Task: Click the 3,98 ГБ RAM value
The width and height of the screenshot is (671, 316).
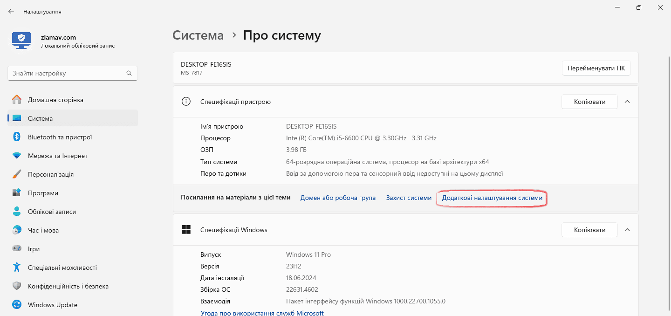Action: click(296, 150)
